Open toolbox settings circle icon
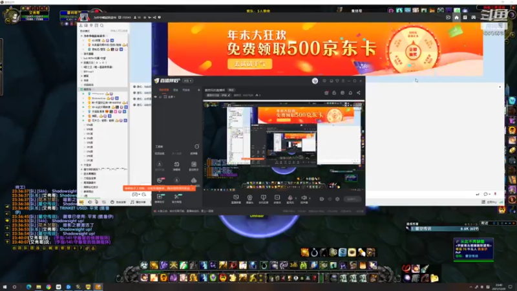 click(197, 147)
